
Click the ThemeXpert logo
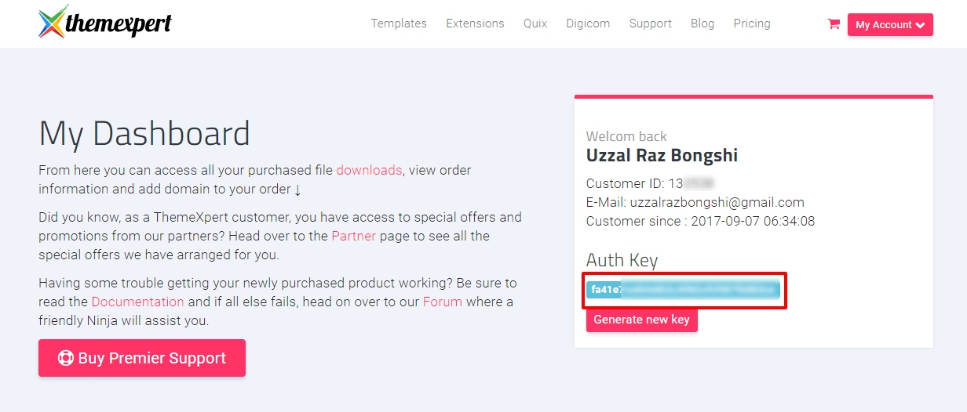click(x=104, y=23)
